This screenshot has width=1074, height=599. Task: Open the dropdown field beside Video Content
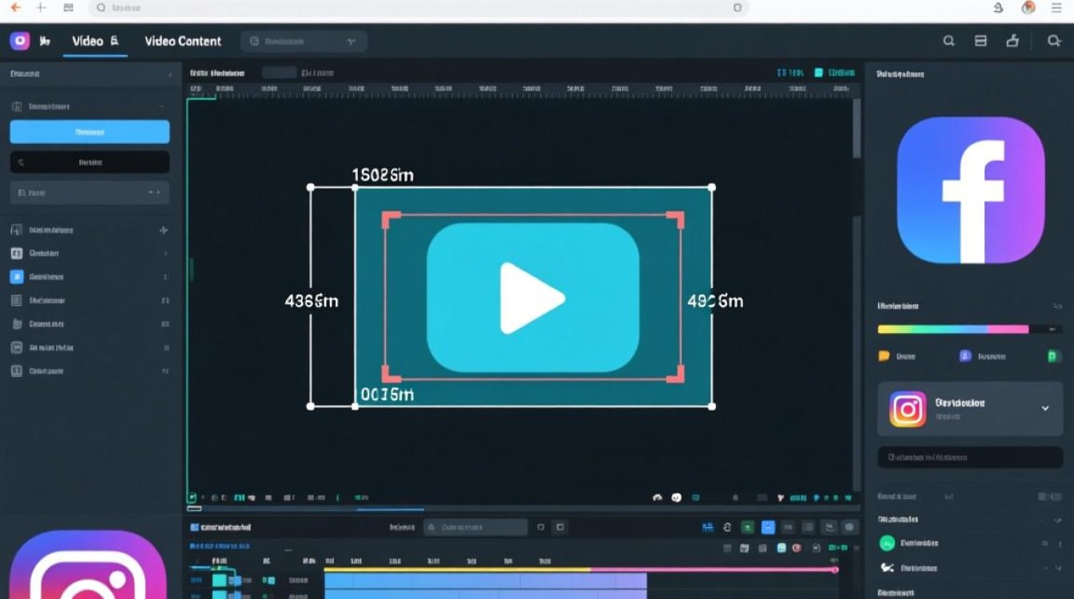tap(304, 42)
